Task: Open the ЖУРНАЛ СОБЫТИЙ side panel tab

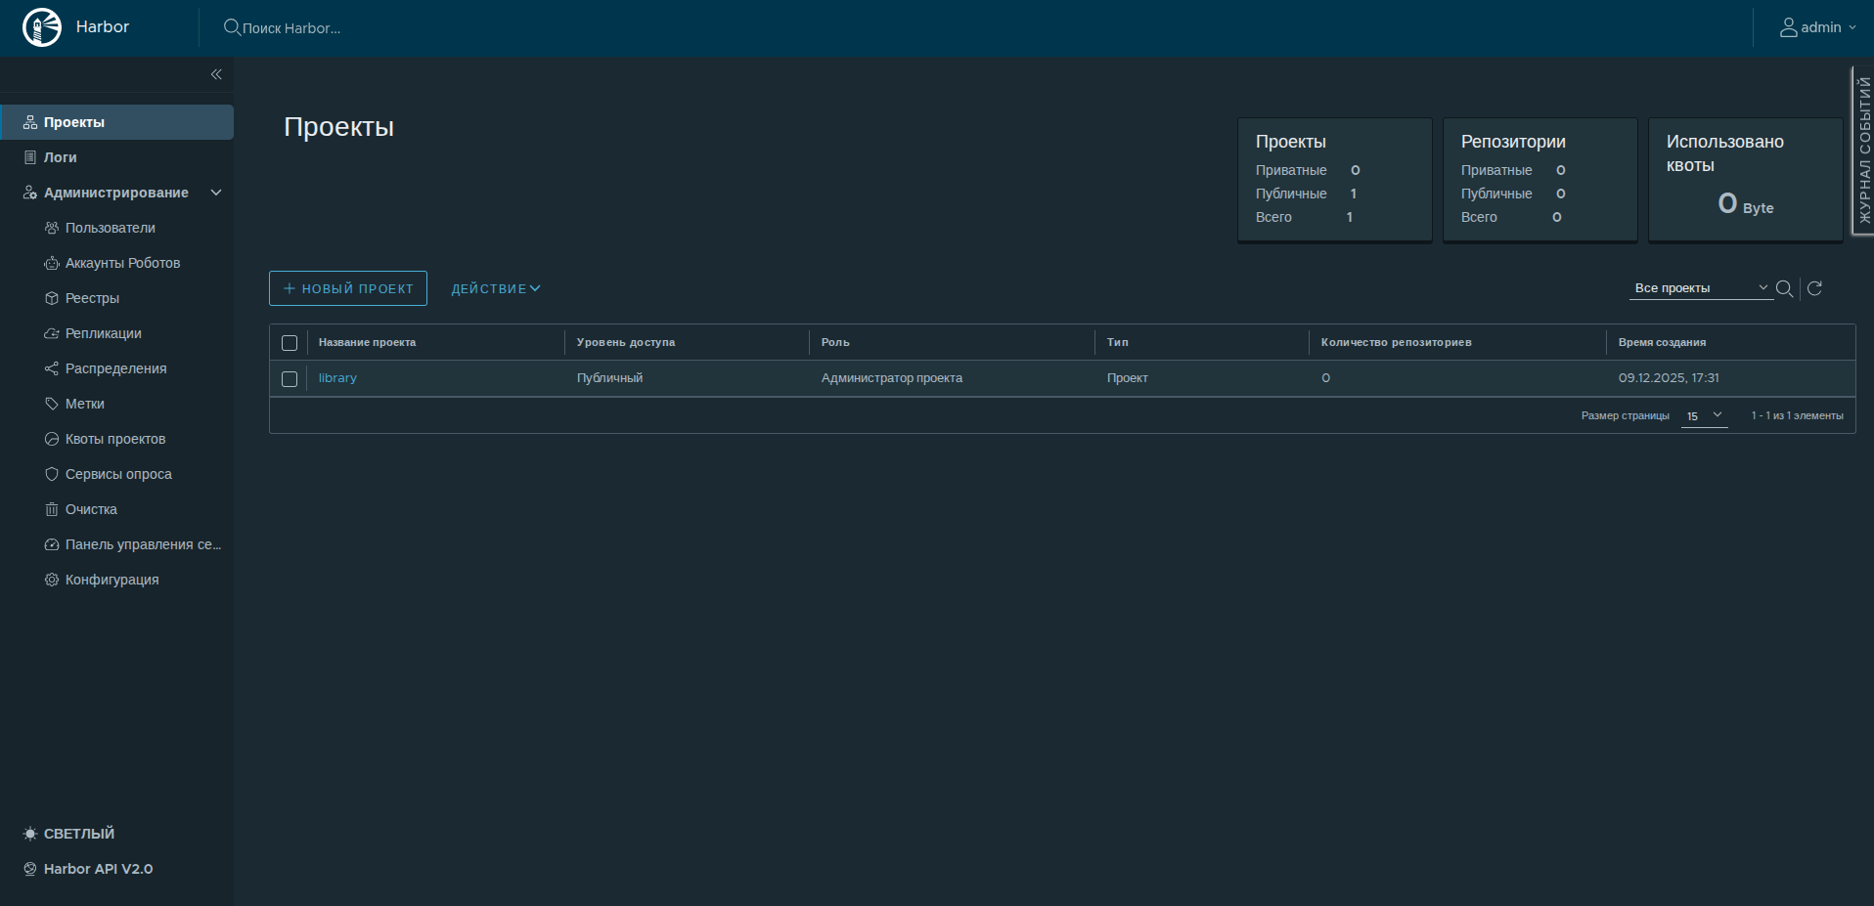Action: point(1863,151)
